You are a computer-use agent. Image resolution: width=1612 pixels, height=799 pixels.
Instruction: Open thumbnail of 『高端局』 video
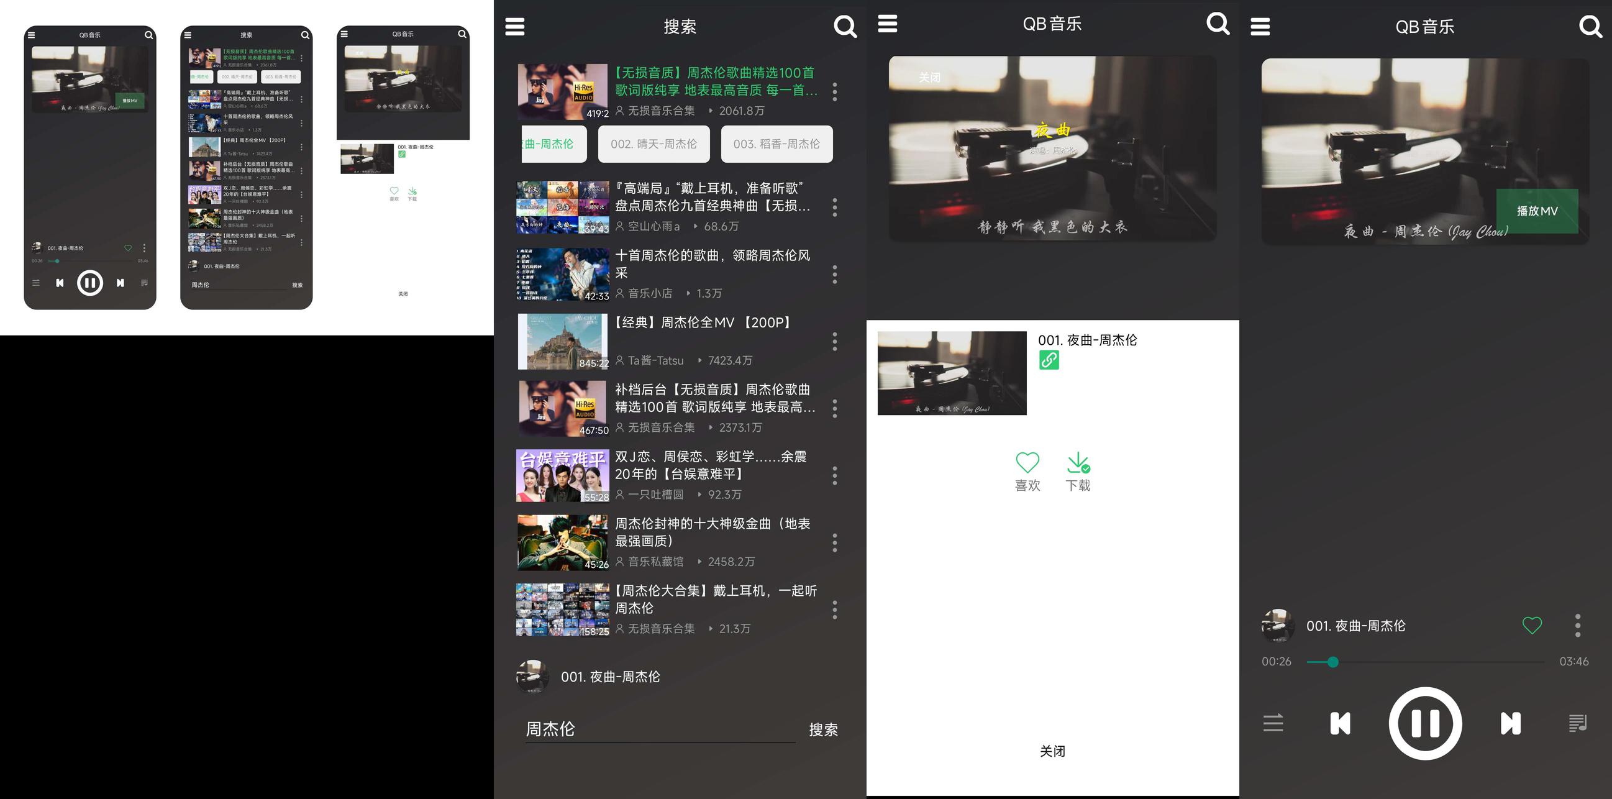point(563,207)
